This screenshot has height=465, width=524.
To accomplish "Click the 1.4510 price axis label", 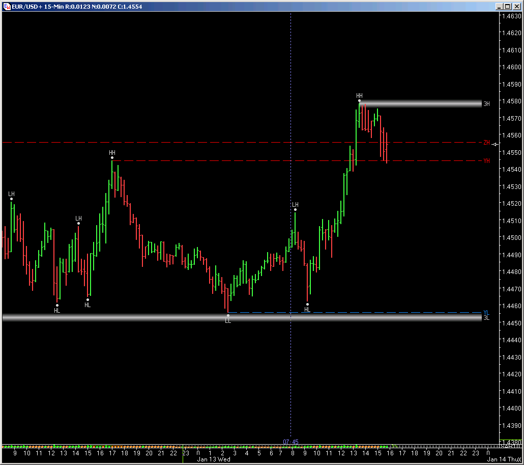I will click(512, 221).
